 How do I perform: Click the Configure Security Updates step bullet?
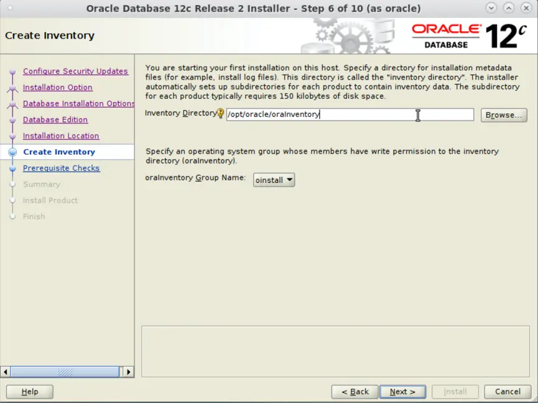[12, 72]
